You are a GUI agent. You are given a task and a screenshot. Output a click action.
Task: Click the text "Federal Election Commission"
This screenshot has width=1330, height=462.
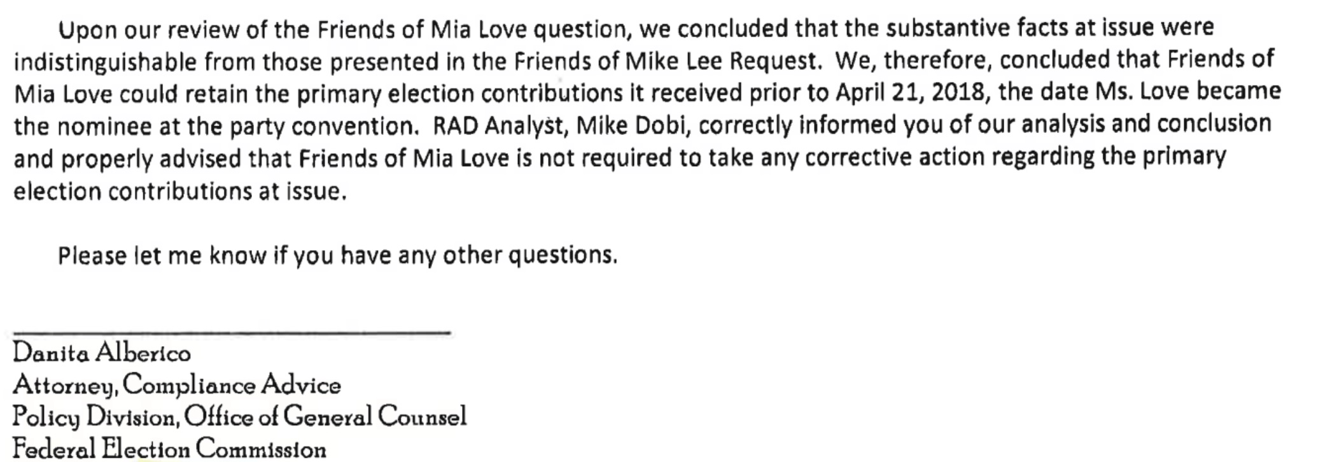point(169,449)
